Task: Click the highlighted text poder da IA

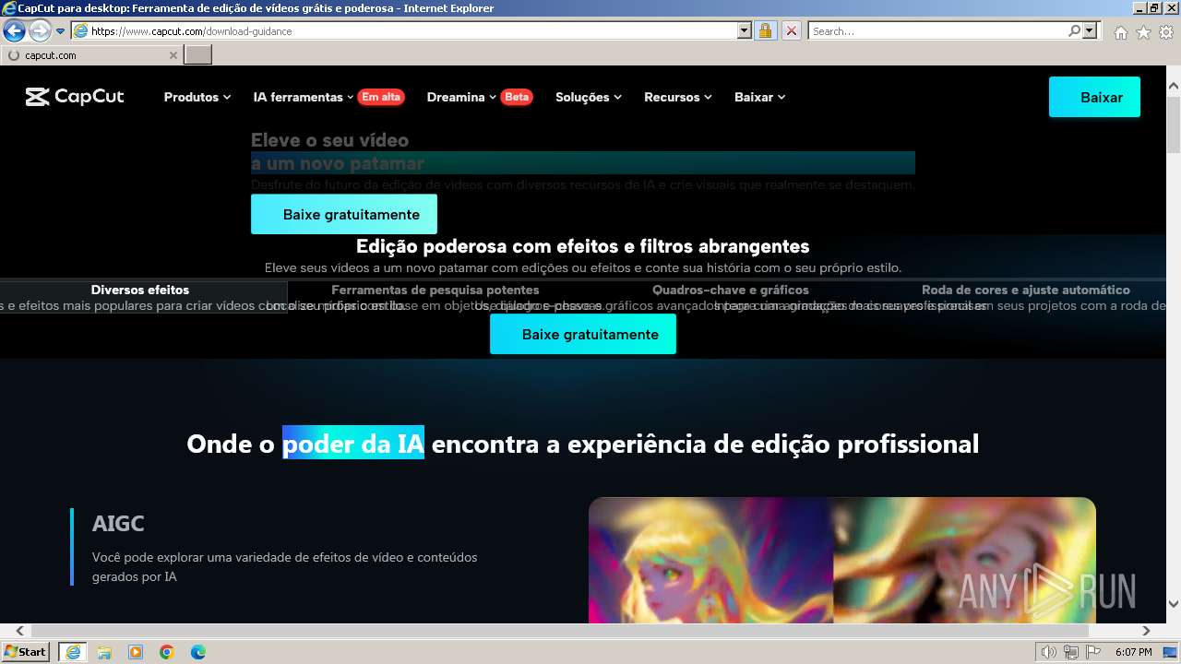Action: [353, 444]
